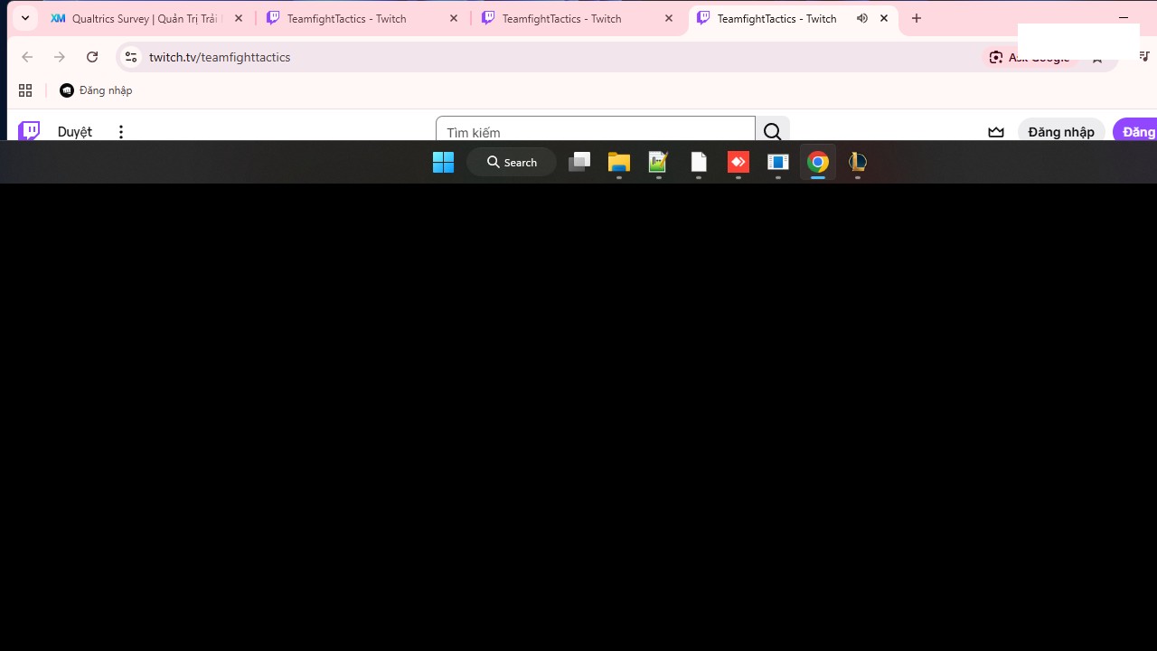Launch League of Legends from taskbar
The width and height of the screenshot is (1157, 651).
[x=857, y=162]
